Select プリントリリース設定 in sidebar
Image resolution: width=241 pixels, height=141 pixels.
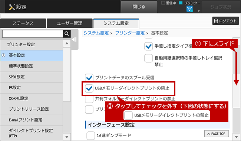(x=32, y=109)
